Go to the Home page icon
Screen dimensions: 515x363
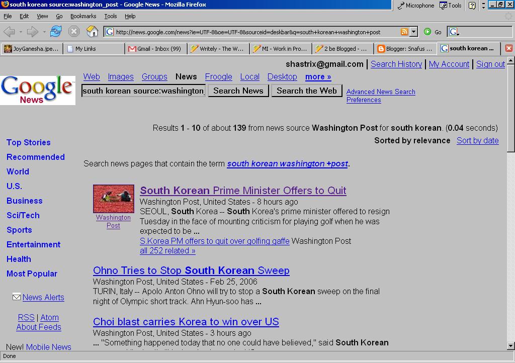(93, 32)
